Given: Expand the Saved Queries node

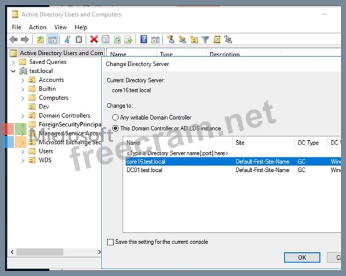Looking at the screenshot, I should coord(14,62).
